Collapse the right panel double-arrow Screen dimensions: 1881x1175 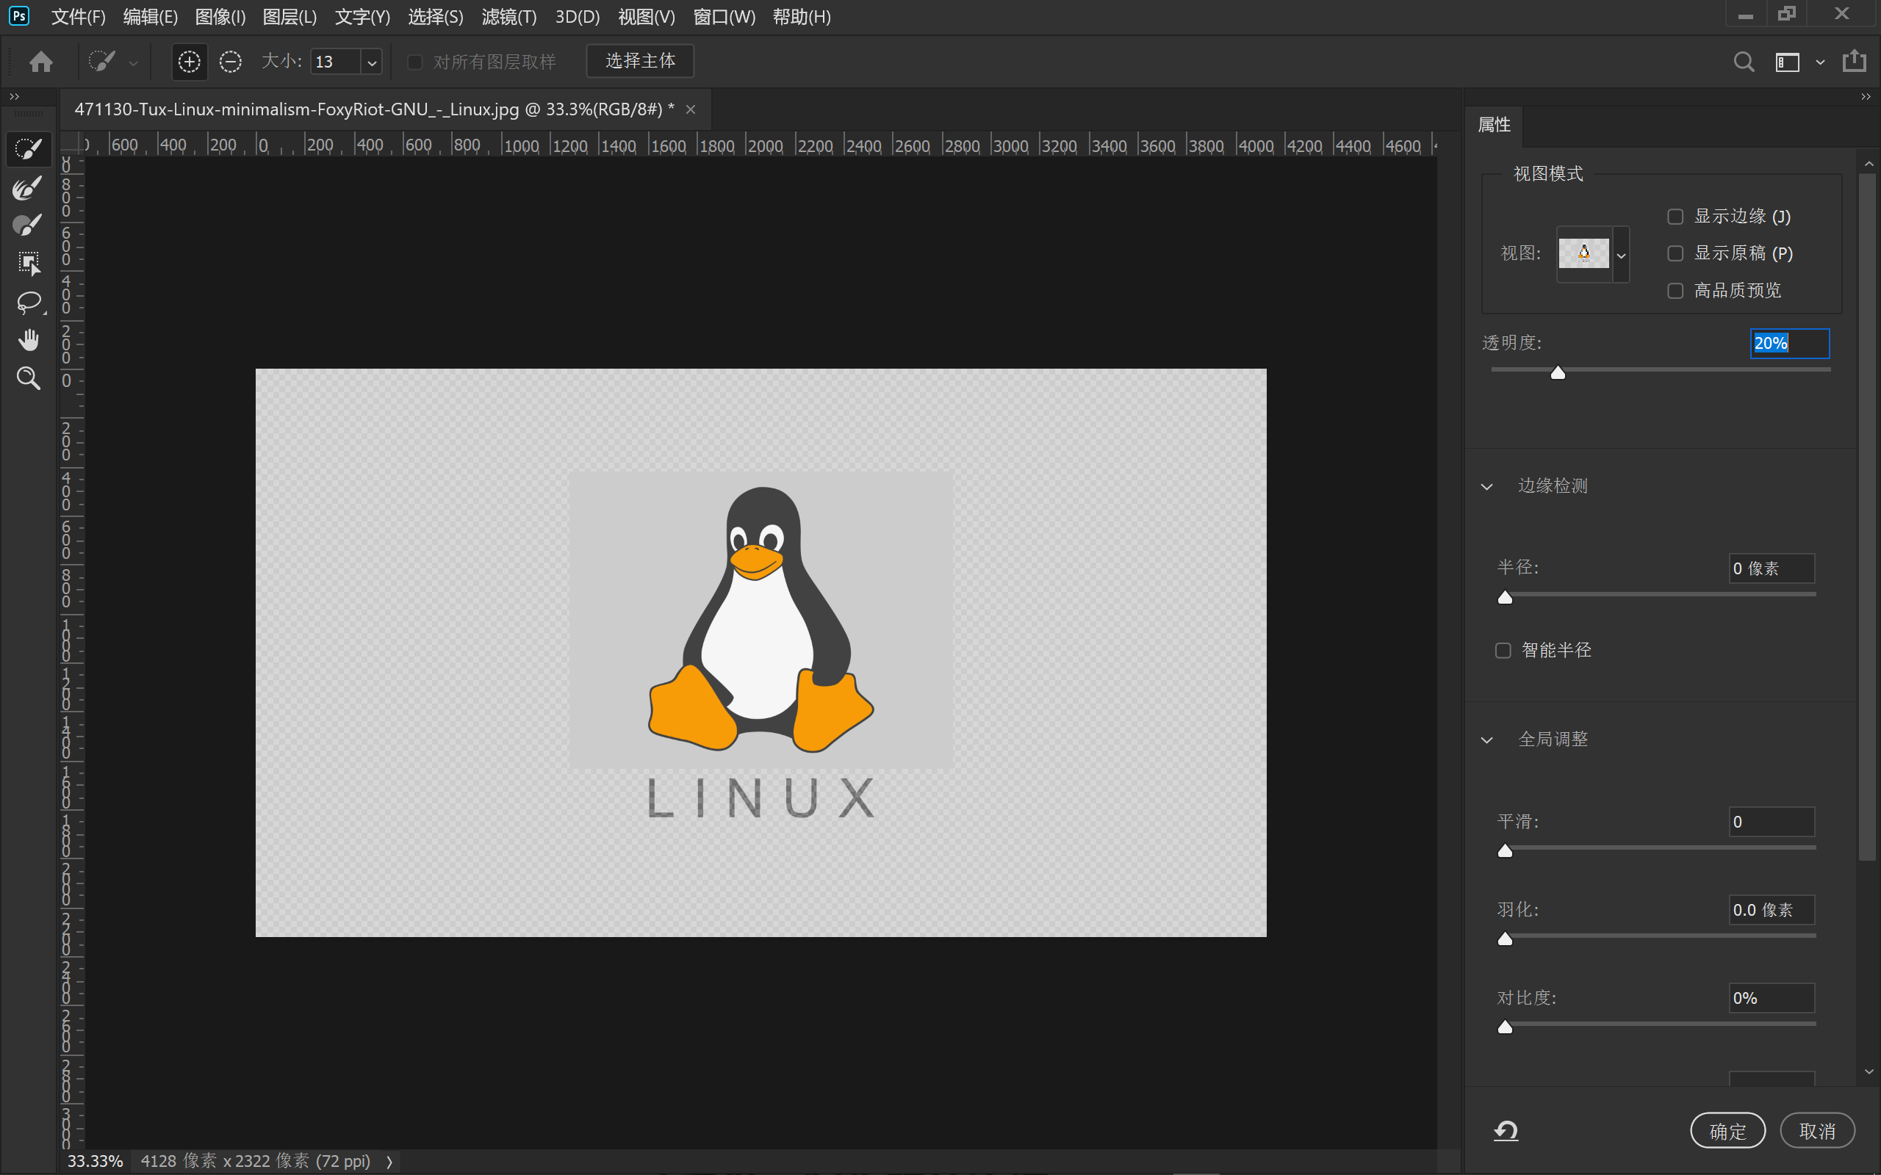1866,96
